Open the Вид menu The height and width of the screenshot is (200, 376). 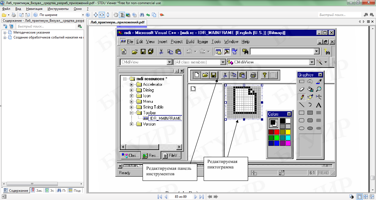coord(18,9)
